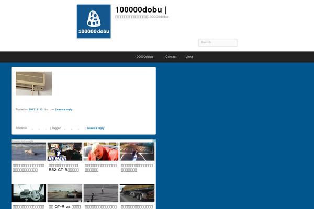Open the ad thumbnail of man in red shirt

click(x=100, y=152)
